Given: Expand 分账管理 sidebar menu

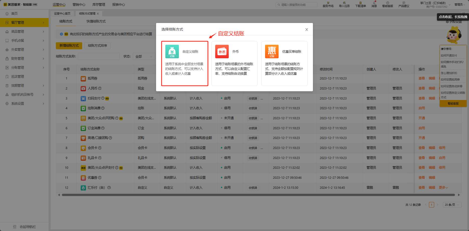Looking at the screenshot, I should pos(24,67).
